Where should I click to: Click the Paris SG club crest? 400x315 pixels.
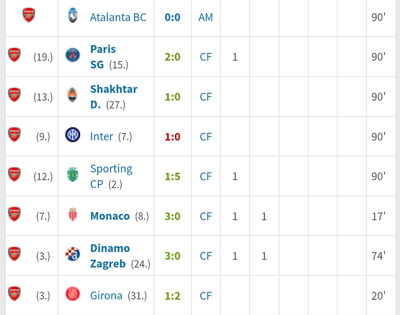point(73,55)
